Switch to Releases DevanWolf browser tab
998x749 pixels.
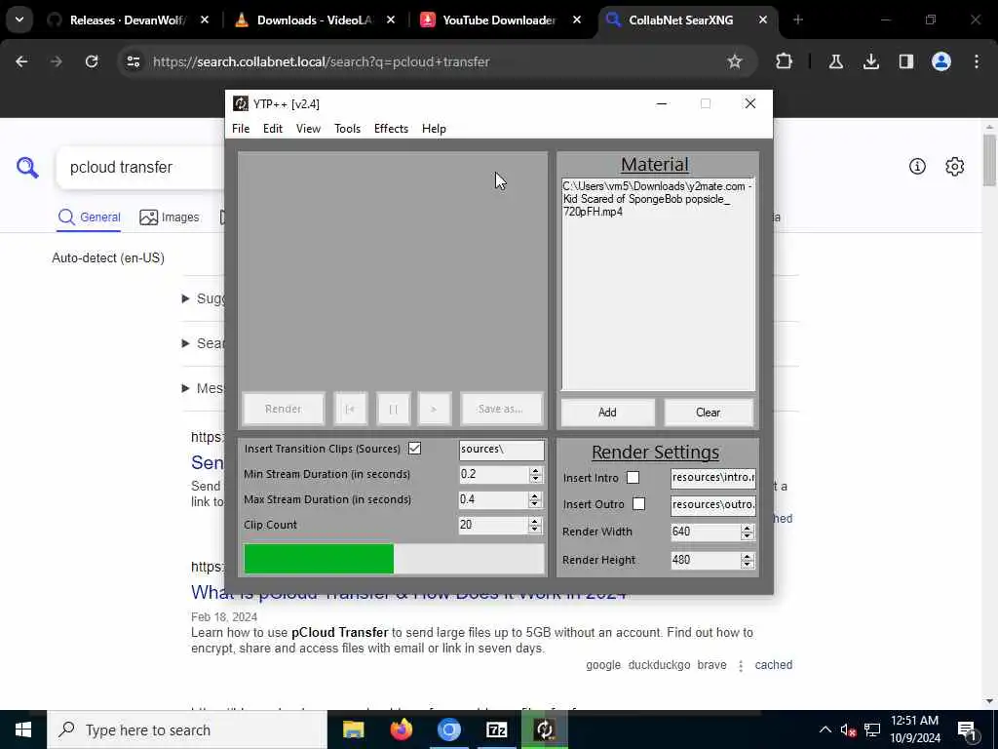click(x=128, y=20)
